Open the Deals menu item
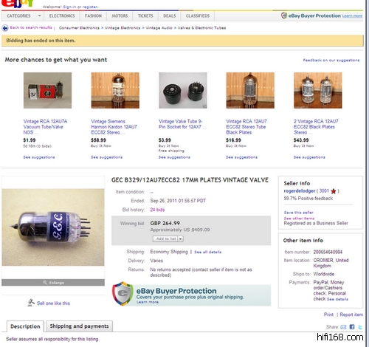This screenshot has height=347, width=369. coord(170,16)
